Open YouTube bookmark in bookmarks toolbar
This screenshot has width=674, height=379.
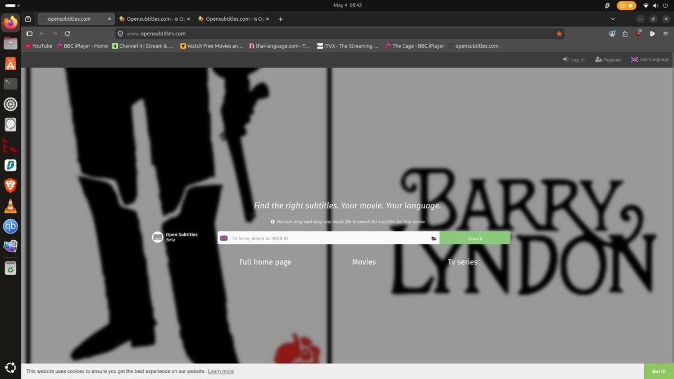point(39,46)
